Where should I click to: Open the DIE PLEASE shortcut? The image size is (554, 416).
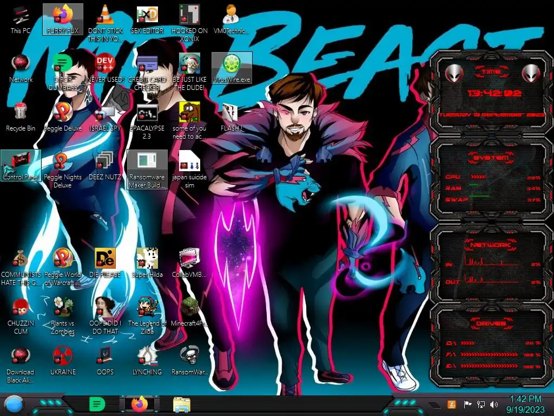[x=105, y=263]
